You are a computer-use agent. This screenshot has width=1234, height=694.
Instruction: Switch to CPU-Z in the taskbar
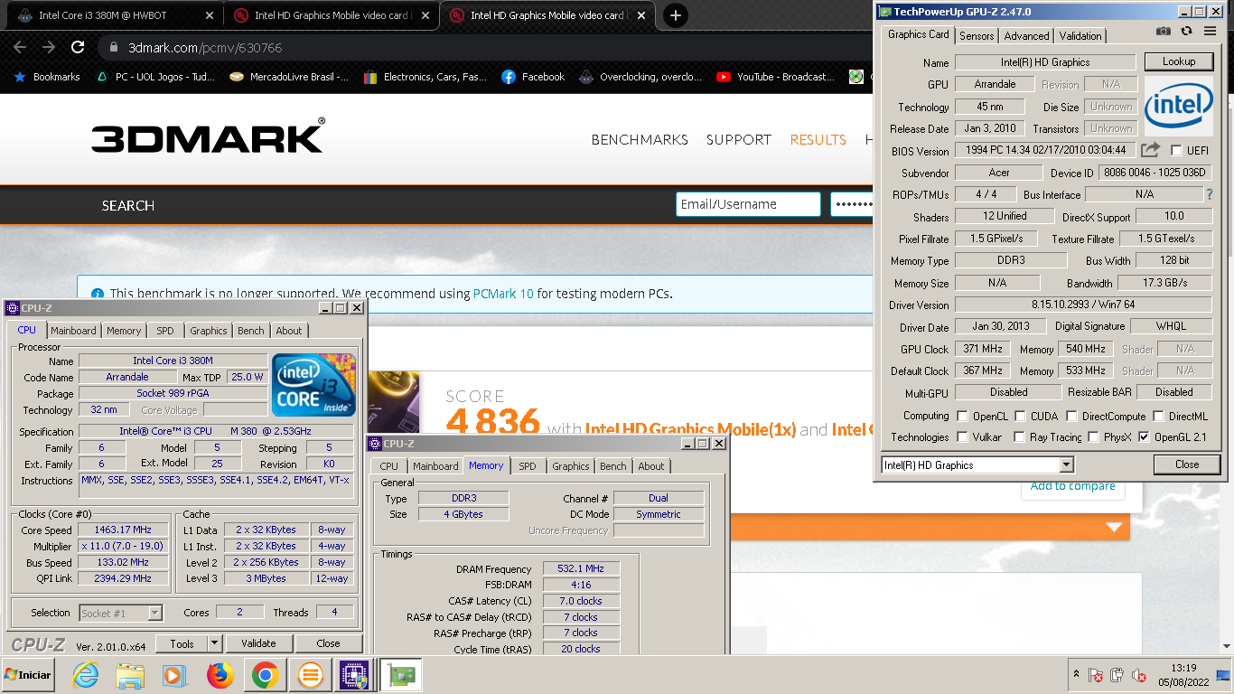click(353, 675)
